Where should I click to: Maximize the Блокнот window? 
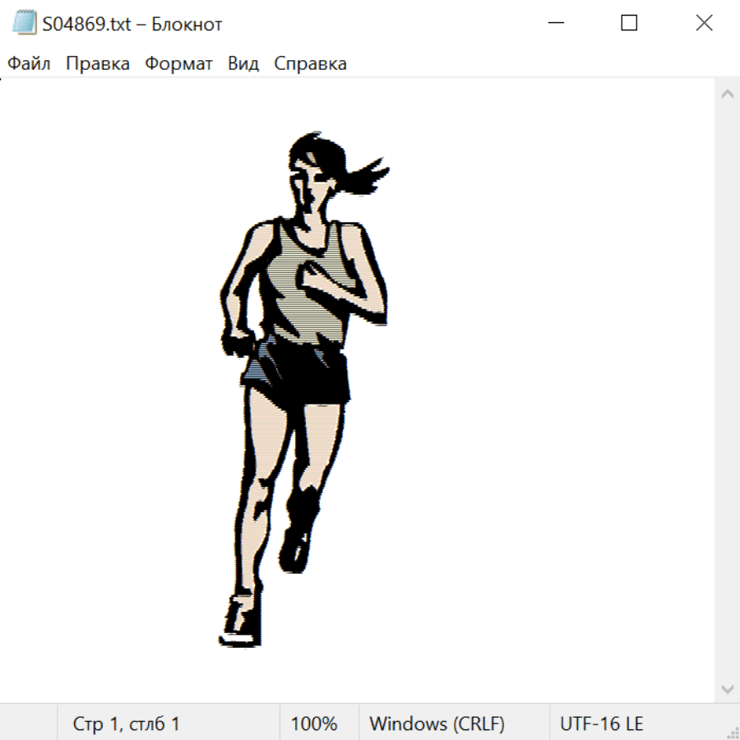click(629, 24)
